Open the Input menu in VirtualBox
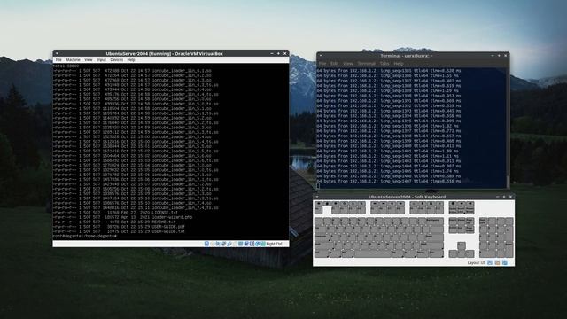The height and width of the screenshot is (319, 567). tap(101, 60)
